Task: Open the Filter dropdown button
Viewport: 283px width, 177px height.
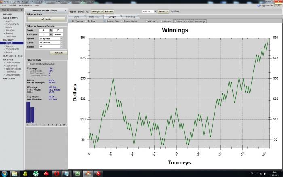Action: coord(163,11)
